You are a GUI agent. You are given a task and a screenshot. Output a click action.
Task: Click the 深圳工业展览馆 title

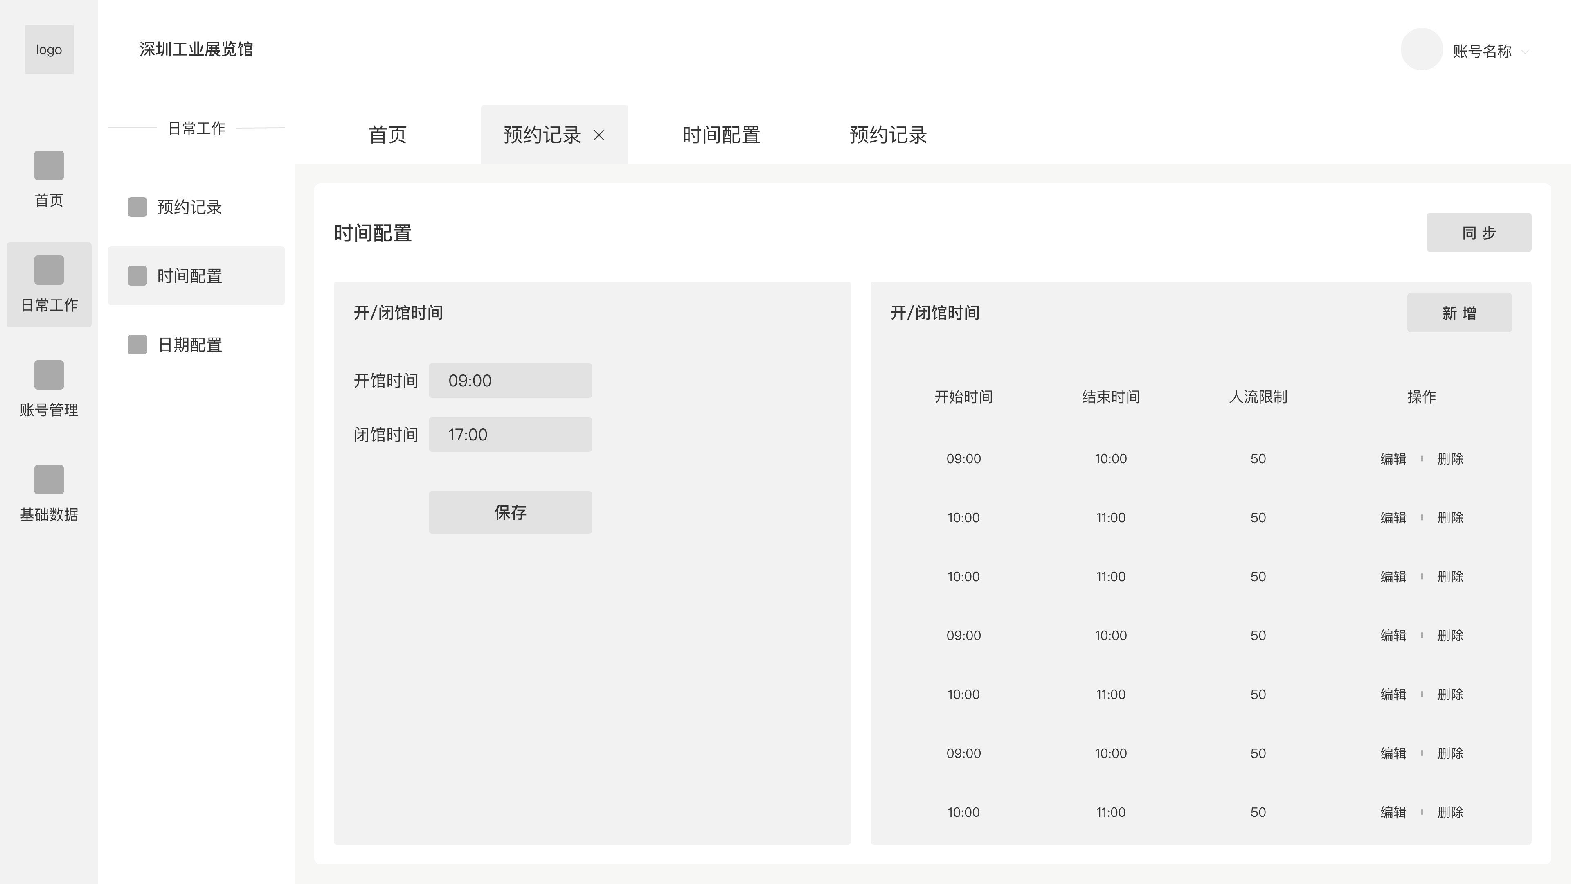coord(196,49)
